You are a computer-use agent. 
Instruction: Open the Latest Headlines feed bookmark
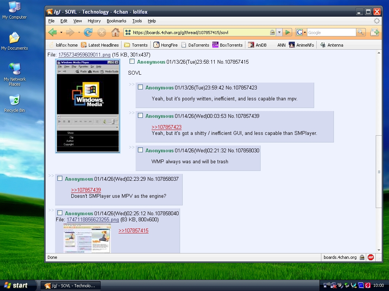tap(100, 45)
